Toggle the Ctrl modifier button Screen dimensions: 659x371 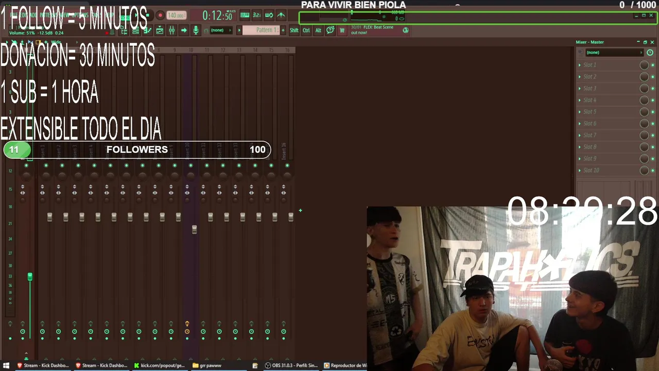(x=306, y=30)
